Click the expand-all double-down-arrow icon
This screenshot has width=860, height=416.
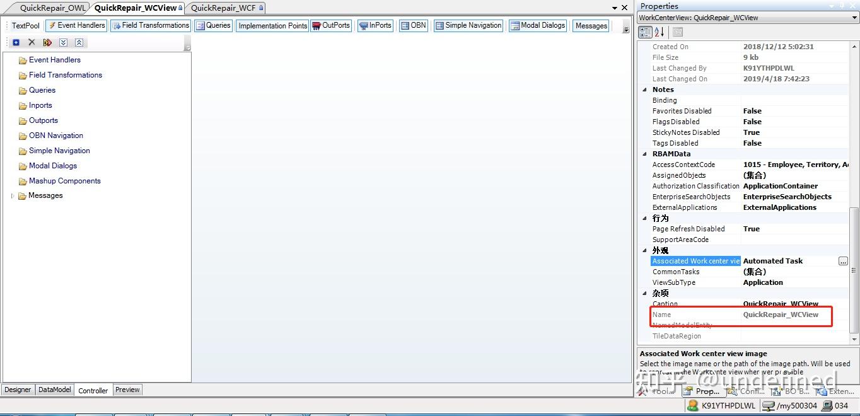click(x=63, y=42)
